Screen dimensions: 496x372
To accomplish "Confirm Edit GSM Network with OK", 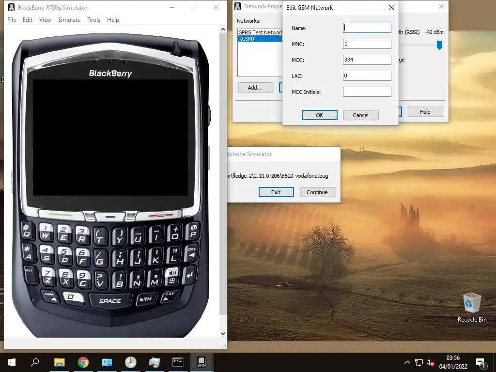I will coord(320,115).
